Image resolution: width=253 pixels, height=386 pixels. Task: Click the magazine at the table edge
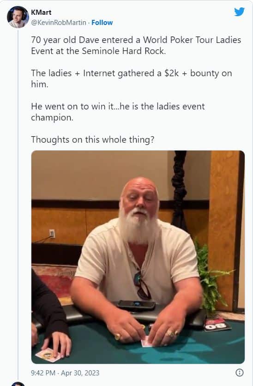[217, 324]
